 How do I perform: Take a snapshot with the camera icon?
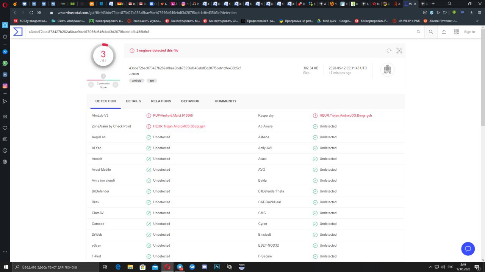click(x=425, y=12)
